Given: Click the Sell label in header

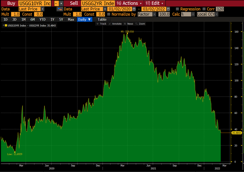Looking at the screenshot, I should [x=74, y=3].
